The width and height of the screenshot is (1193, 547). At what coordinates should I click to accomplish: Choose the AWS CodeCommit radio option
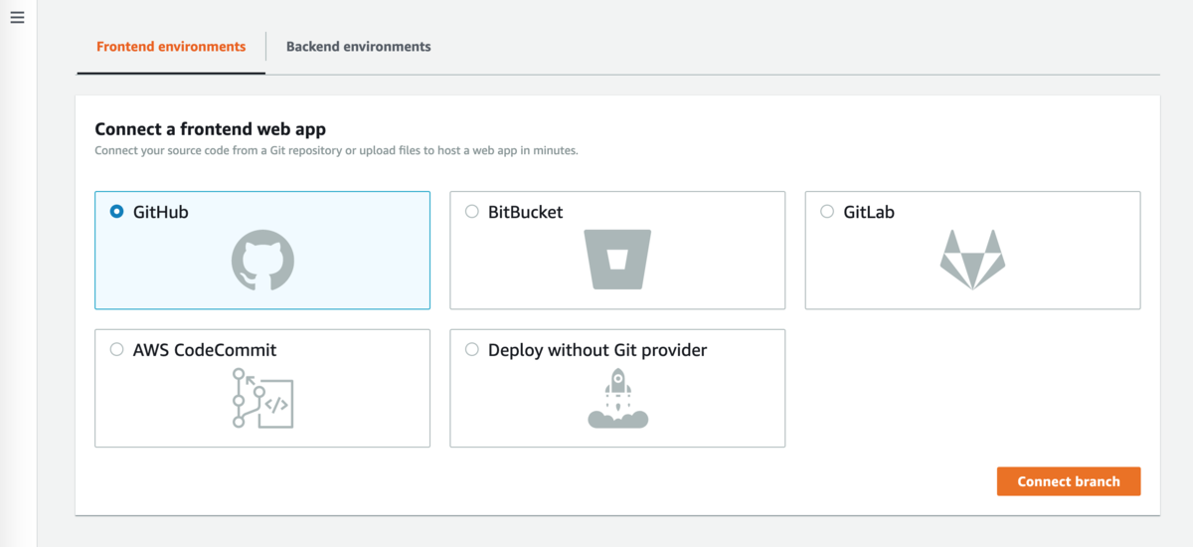117,350
